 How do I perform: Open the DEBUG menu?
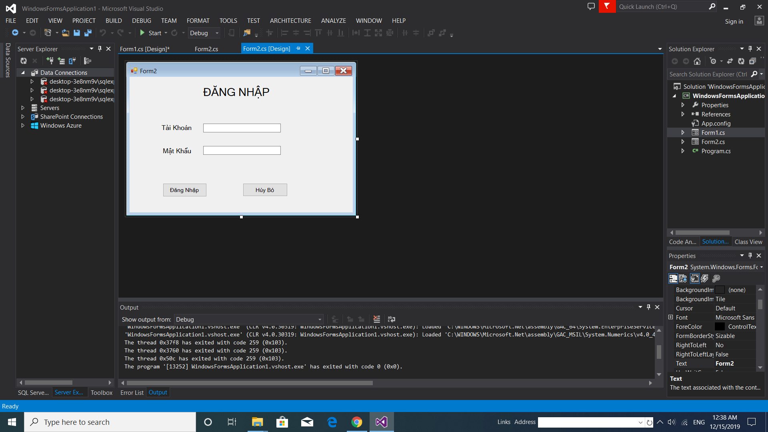(141, 21)
